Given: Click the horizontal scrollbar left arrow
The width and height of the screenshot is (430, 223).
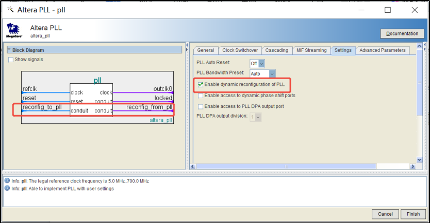Looking at the screenshot, I should pos(193,166).
